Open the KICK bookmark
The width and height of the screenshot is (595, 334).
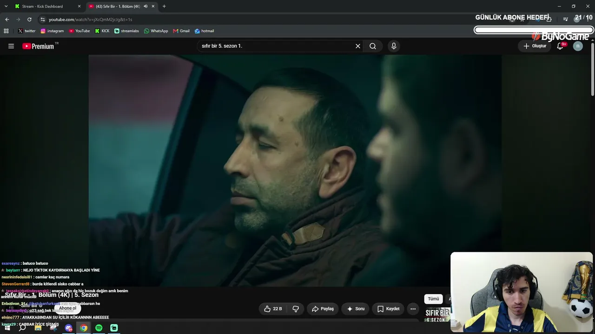(102, 31)
